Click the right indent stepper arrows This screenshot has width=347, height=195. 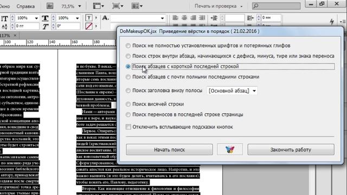(259, 18)
